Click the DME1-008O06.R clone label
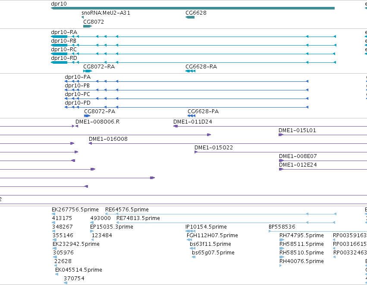367x285 pixels. [x=97, y=122]
